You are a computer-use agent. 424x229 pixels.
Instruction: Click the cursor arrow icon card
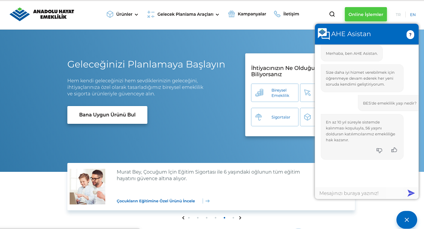(307, 93)
